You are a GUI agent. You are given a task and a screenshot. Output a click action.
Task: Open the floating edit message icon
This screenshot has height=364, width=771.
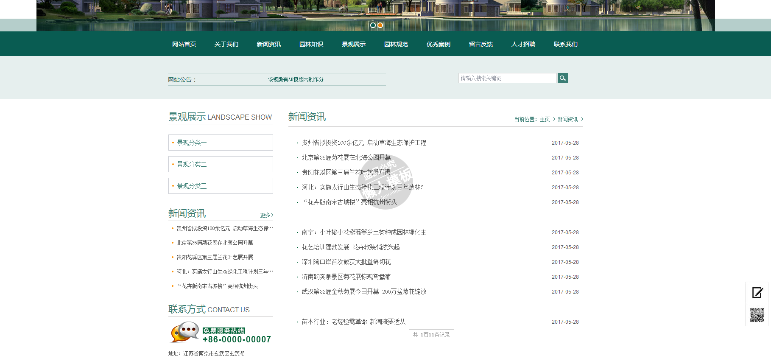click(x=757, y=293)
